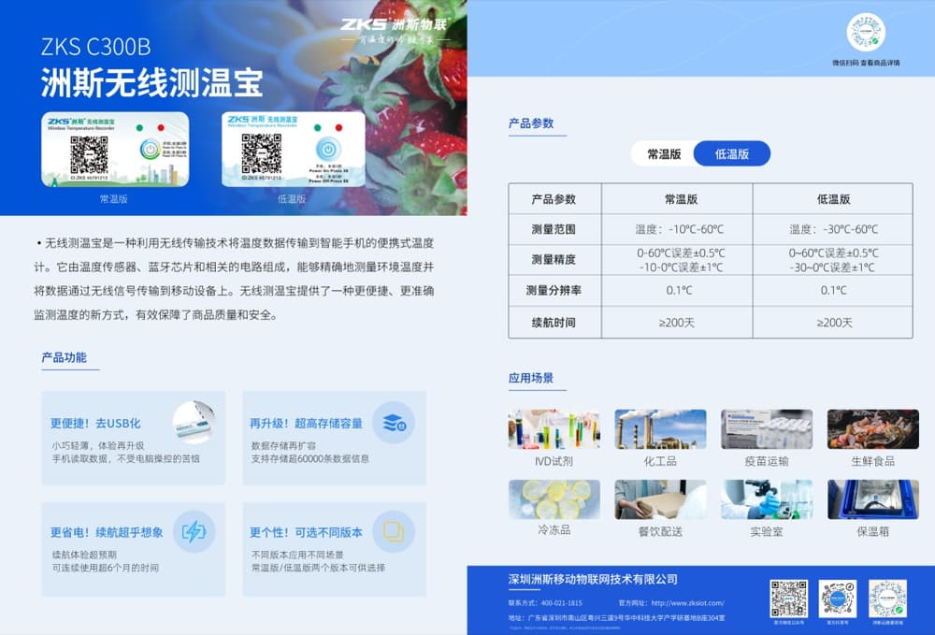The image size is (935, 635).
Task: Click the 低温版 column header in table
Action: [834, 199]
